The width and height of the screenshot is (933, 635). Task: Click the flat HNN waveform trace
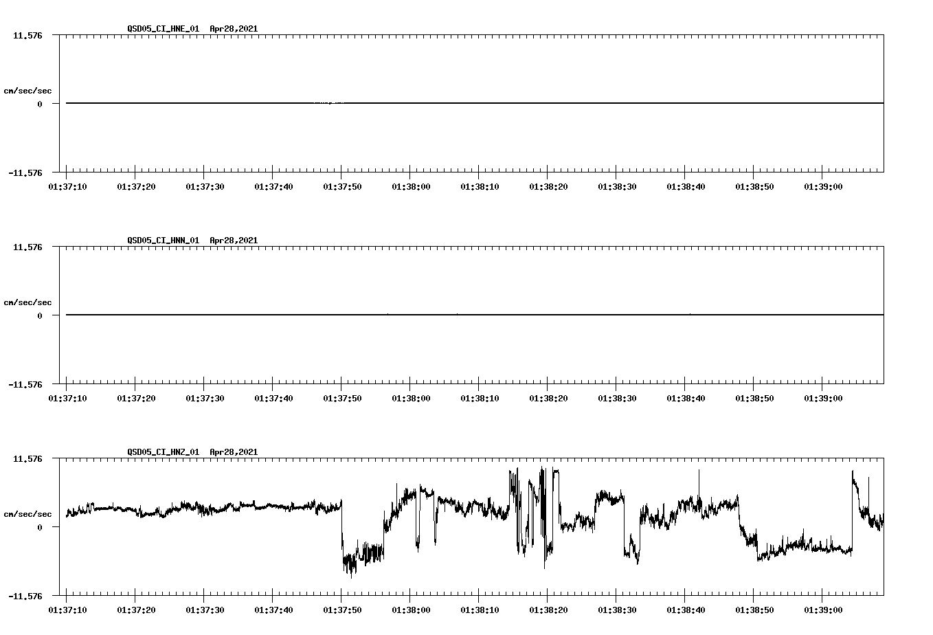412,315
